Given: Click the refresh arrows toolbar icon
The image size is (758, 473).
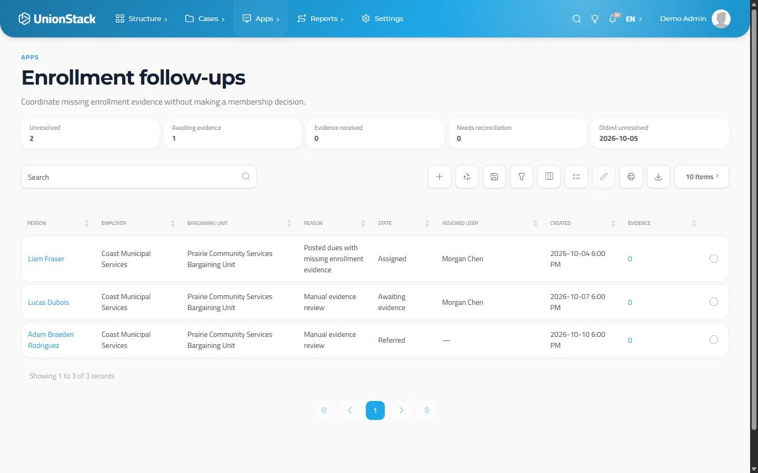Looking at the screenshot, I should click(x=467, y=177).
